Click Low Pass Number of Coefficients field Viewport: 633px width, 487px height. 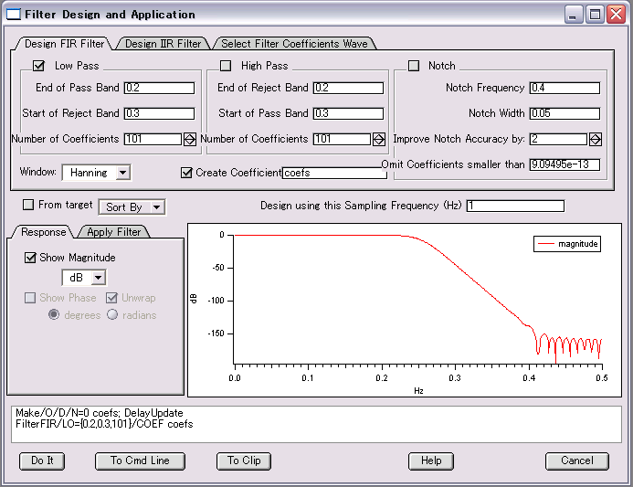153,139
